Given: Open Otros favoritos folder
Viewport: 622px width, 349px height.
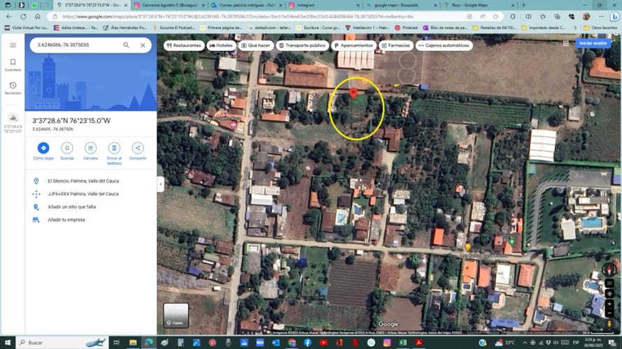Looking at the screenshot, I should (x=600, y=28).
